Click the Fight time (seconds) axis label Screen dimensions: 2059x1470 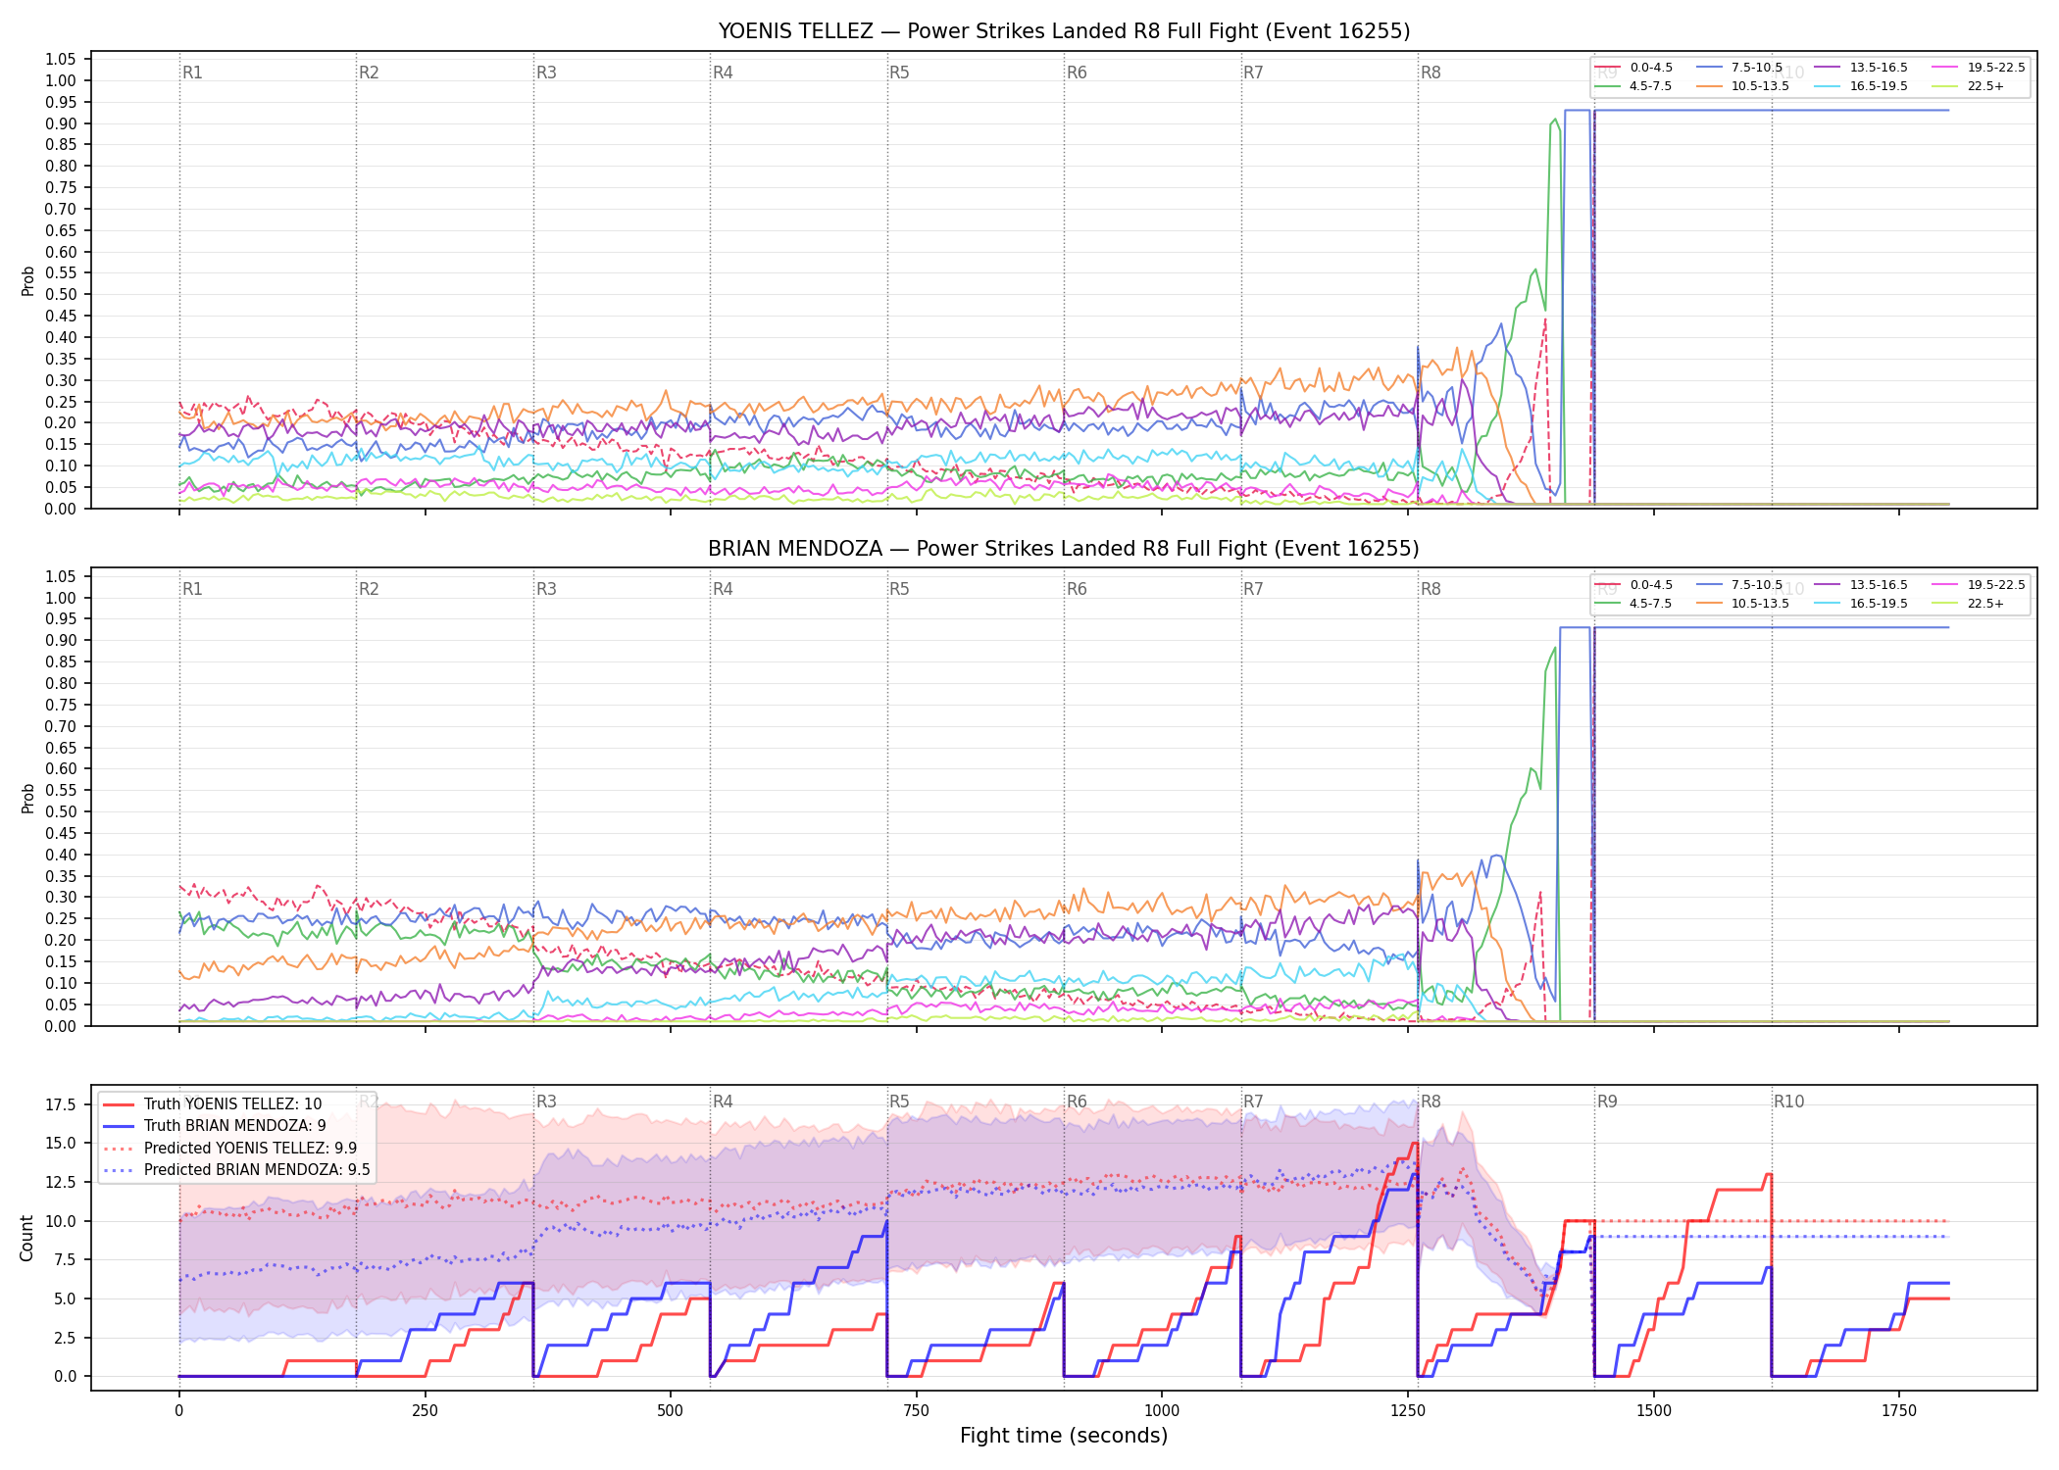tap(1064, 1436)
